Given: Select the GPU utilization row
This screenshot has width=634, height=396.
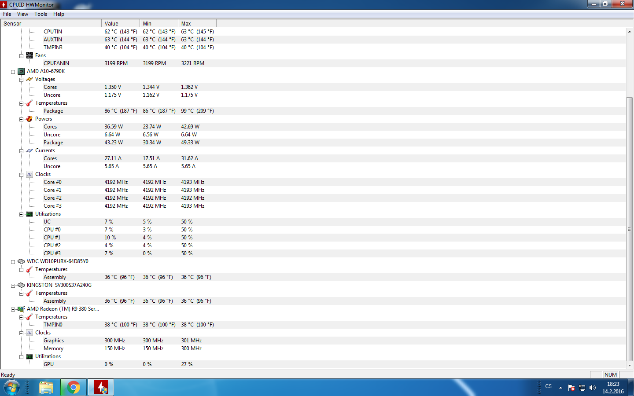Looking at the screenshot, I should [x=313, y=364].
